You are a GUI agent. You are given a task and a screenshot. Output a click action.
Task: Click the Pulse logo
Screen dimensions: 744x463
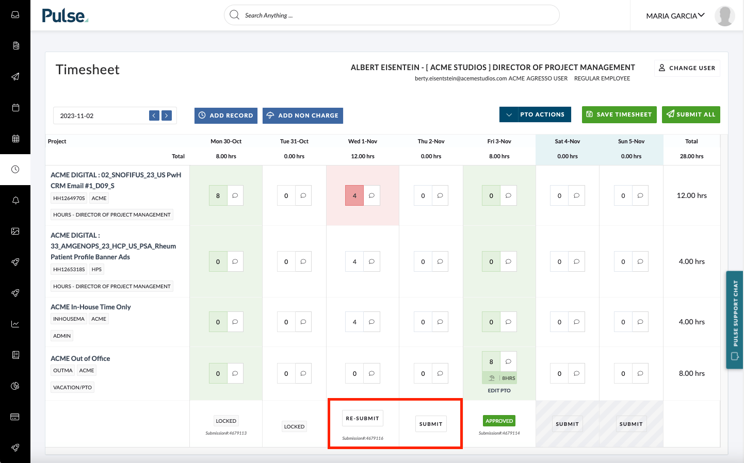click(65, 15)
